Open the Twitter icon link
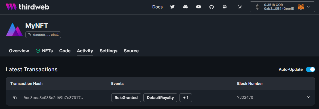Viewport: 319px width, 109px height. click(x=172, y=7)
